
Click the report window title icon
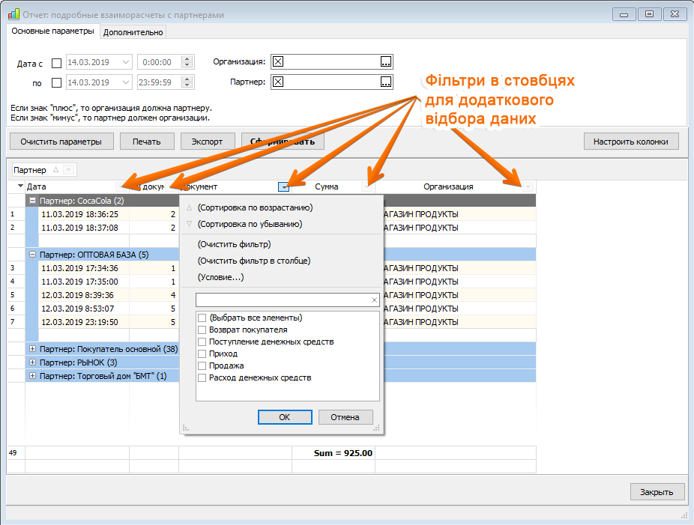[13, 14]
